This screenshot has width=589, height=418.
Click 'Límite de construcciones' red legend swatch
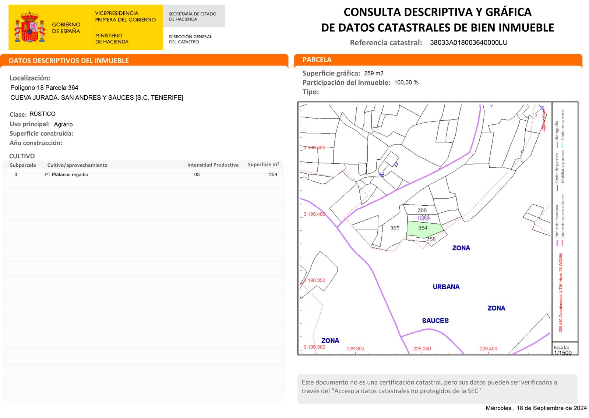coord(562,243)
